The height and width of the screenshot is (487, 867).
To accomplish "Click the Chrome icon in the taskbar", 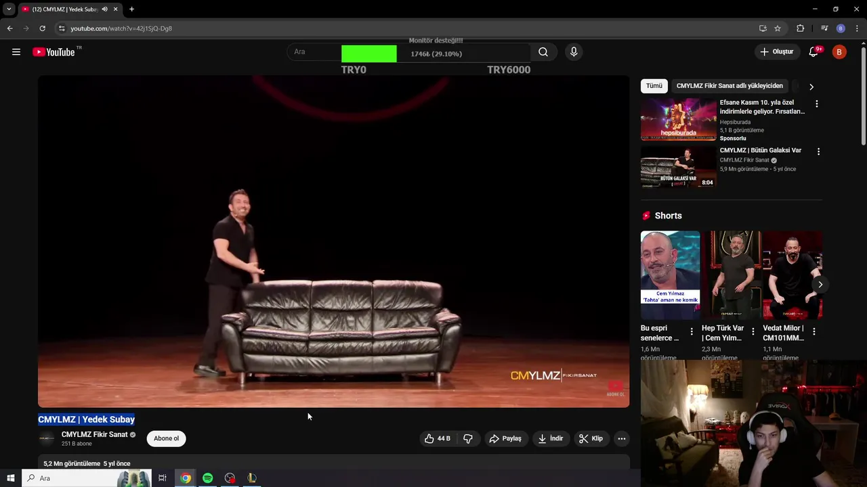I will [185, 478].
